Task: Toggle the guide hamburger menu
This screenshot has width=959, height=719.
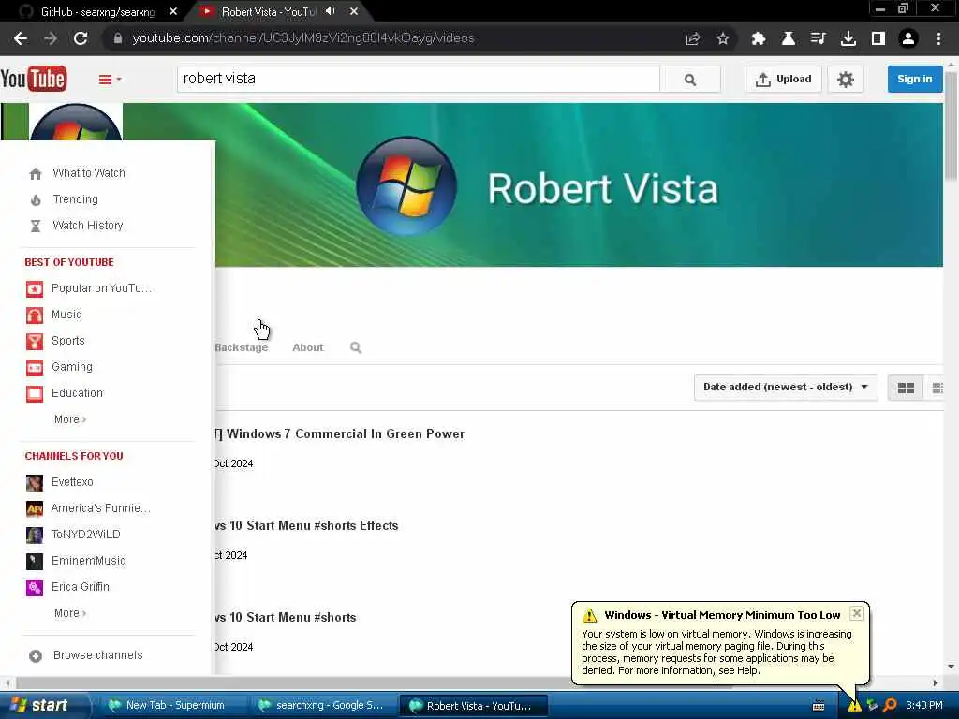Action: point(110,80)
